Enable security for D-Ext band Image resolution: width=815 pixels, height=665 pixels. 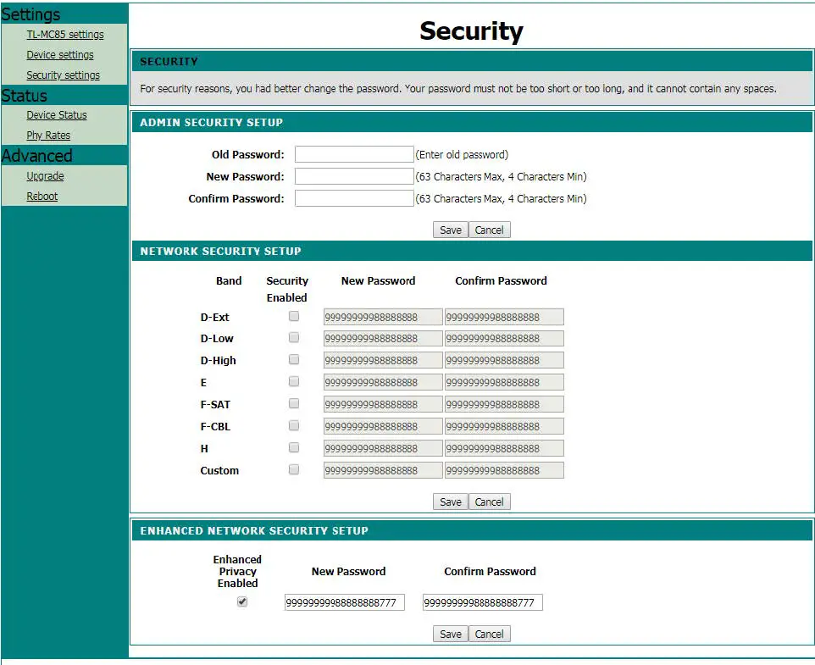pyautogui.click(x=294, y=316)
